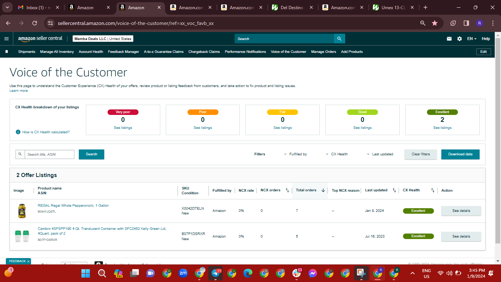View site information icon in address bar
Image resolution: width=501 pixels, height=282 pixels.
50,23
